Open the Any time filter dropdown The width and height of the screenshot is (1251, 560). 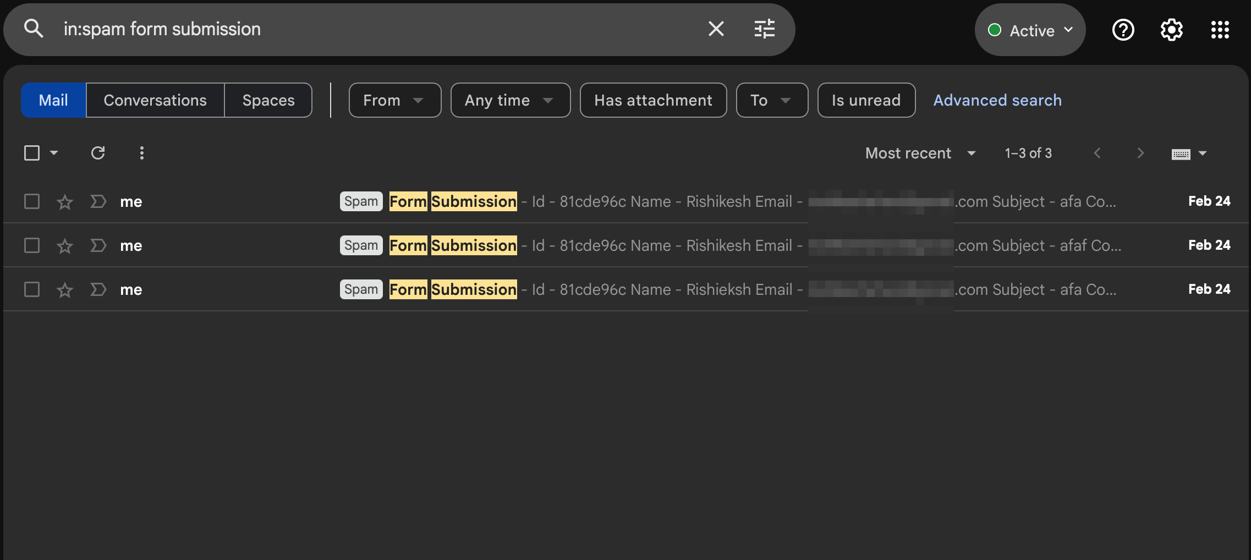(510, 100)
